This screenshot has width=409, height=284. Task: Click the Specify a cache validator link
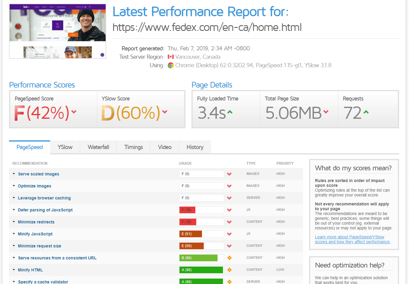(x=43, y=282)
